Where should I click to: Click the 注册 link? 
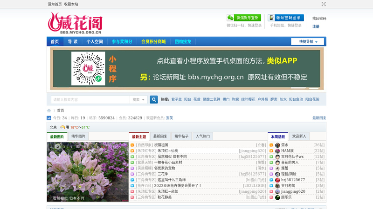coord(316,26)
